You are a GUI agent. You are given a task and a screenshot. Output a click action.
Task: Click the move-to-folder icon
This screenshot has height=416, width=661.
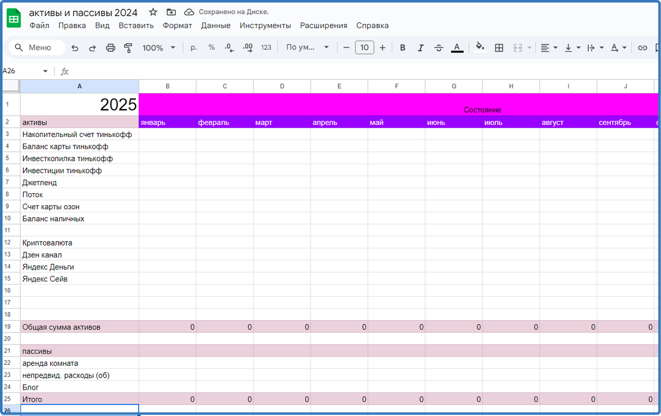click(x=171, y=12)
